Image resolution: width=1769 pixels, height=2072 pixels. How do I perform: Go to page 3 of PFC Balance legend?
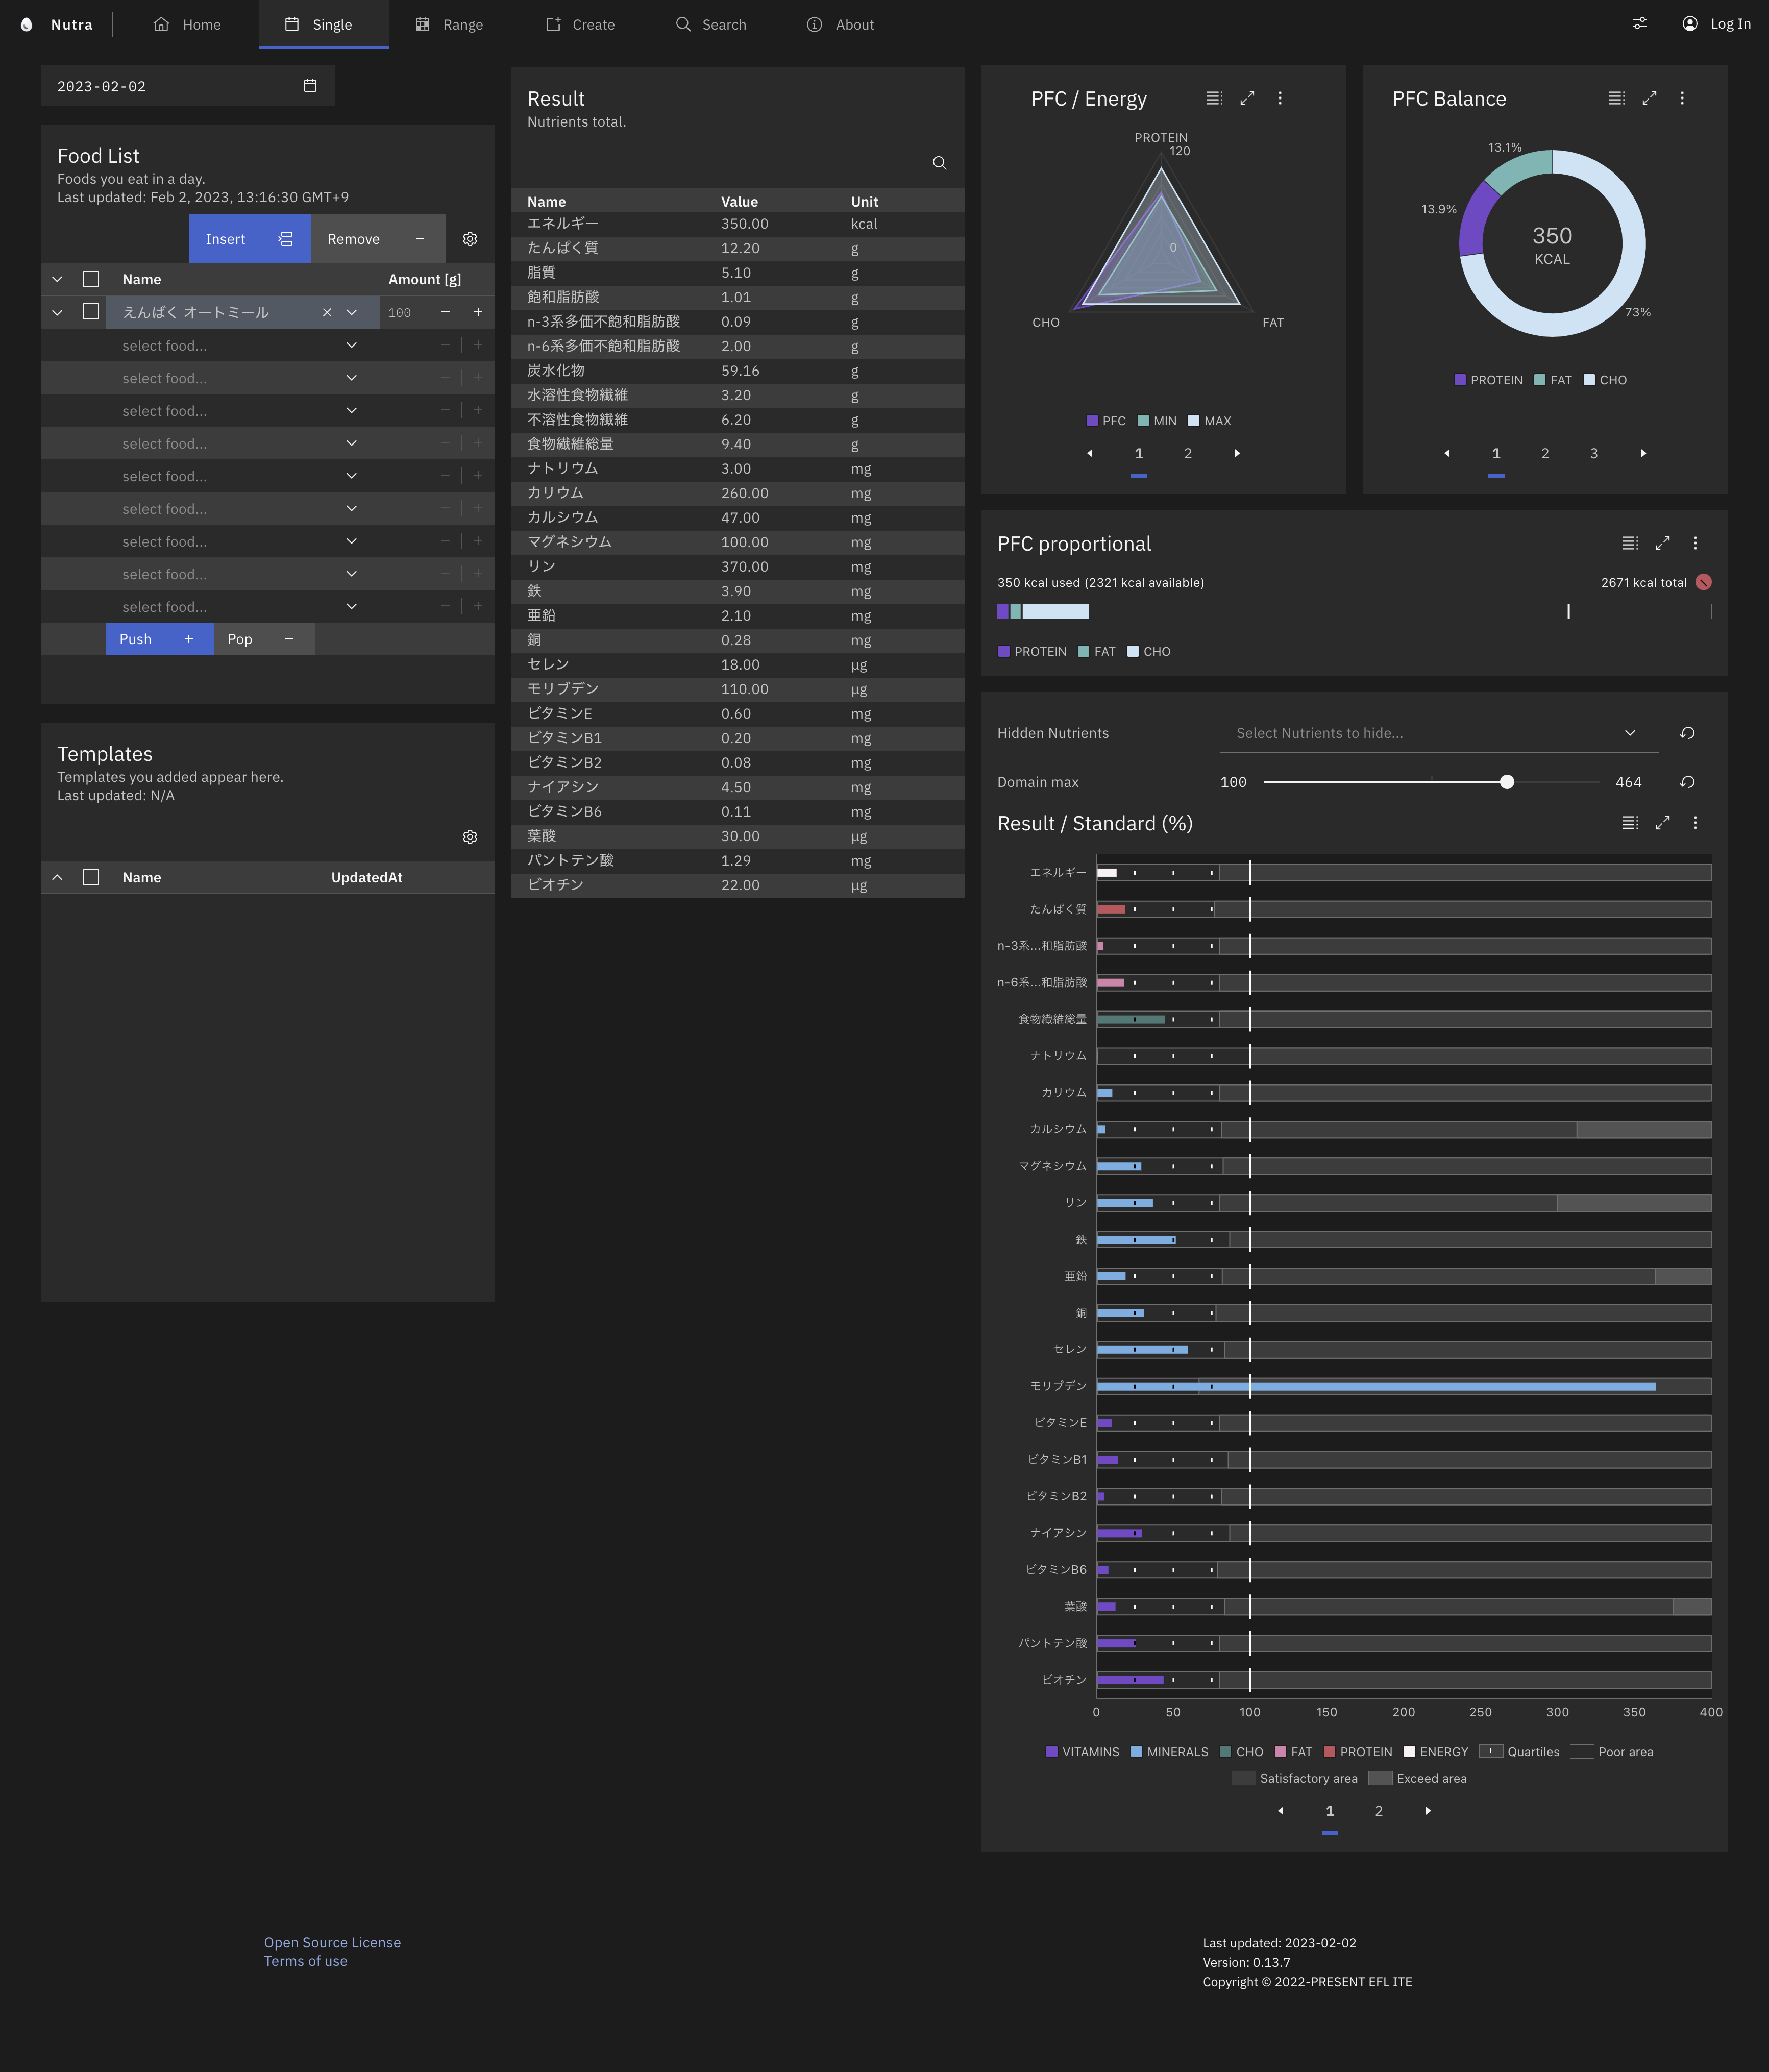click(1594, 453)
